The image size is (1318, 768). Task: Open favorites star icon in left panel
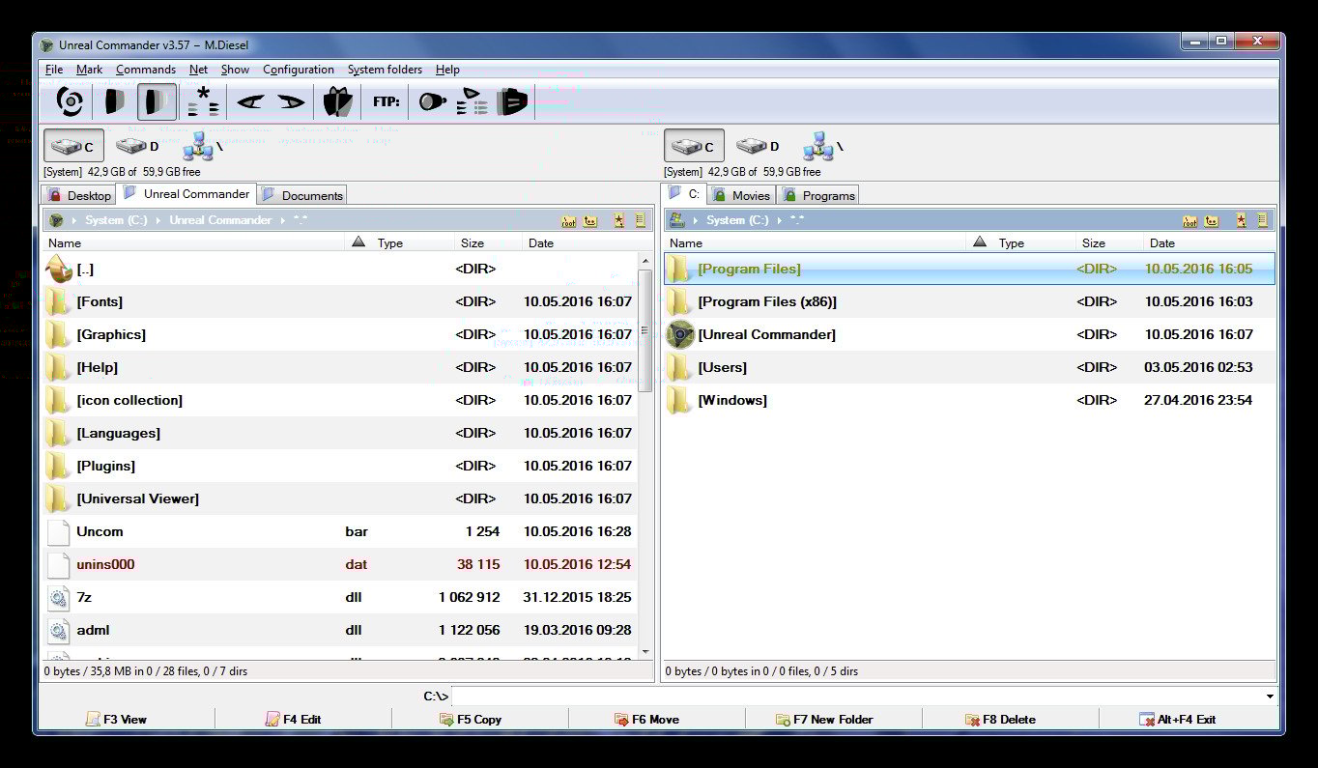(619, 220)
